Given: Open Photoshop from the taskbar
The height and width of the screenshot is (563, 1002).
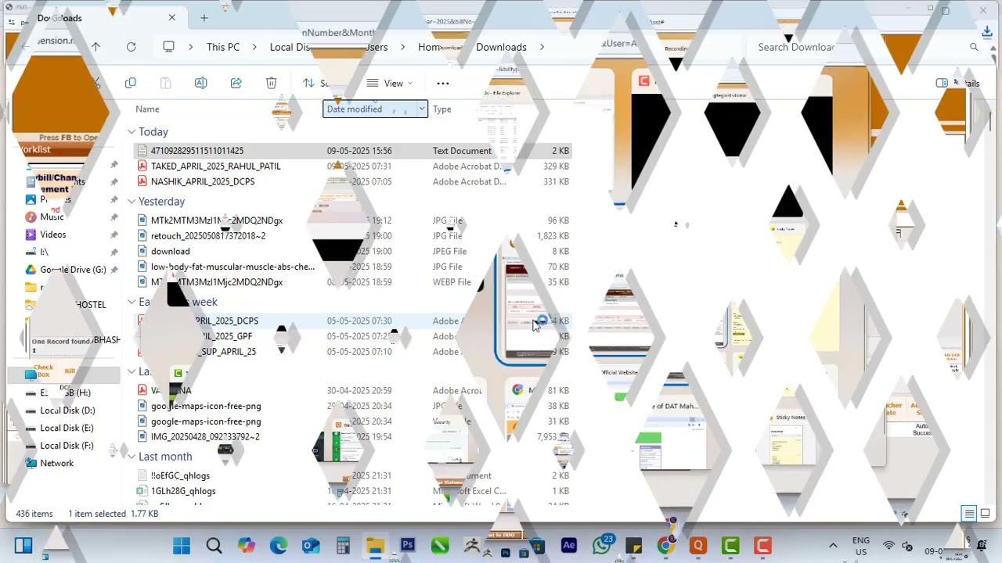Looking at the screenshot, I should [407, 546].
